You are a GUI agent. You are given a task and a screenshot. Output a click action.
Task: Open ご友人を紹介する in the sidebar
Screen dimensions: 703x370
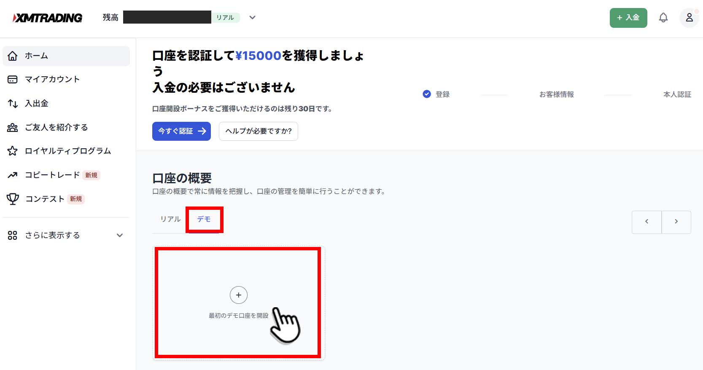56,127
